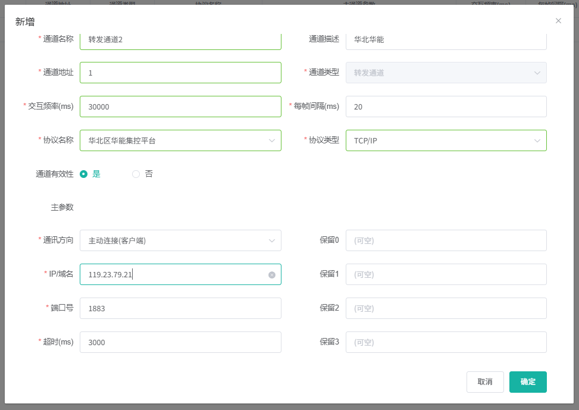Click the 端口号 field showing 1883
Image resolution: width=579 pixels, height=410 pixels.
180,308
